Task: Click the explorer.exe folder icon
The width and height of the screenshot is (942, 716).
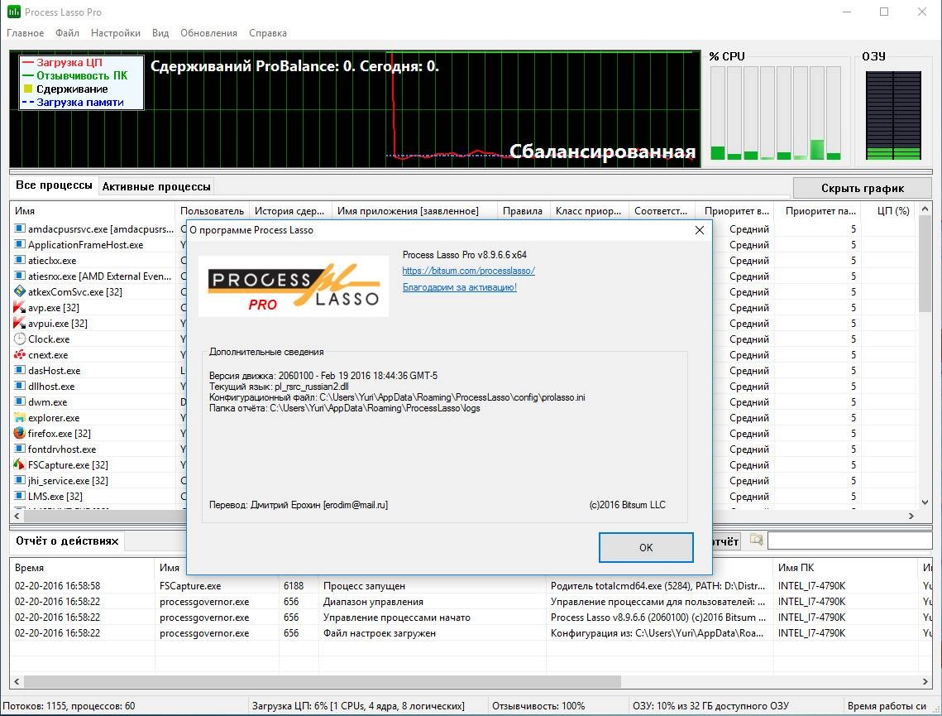Action: (19, 417)
